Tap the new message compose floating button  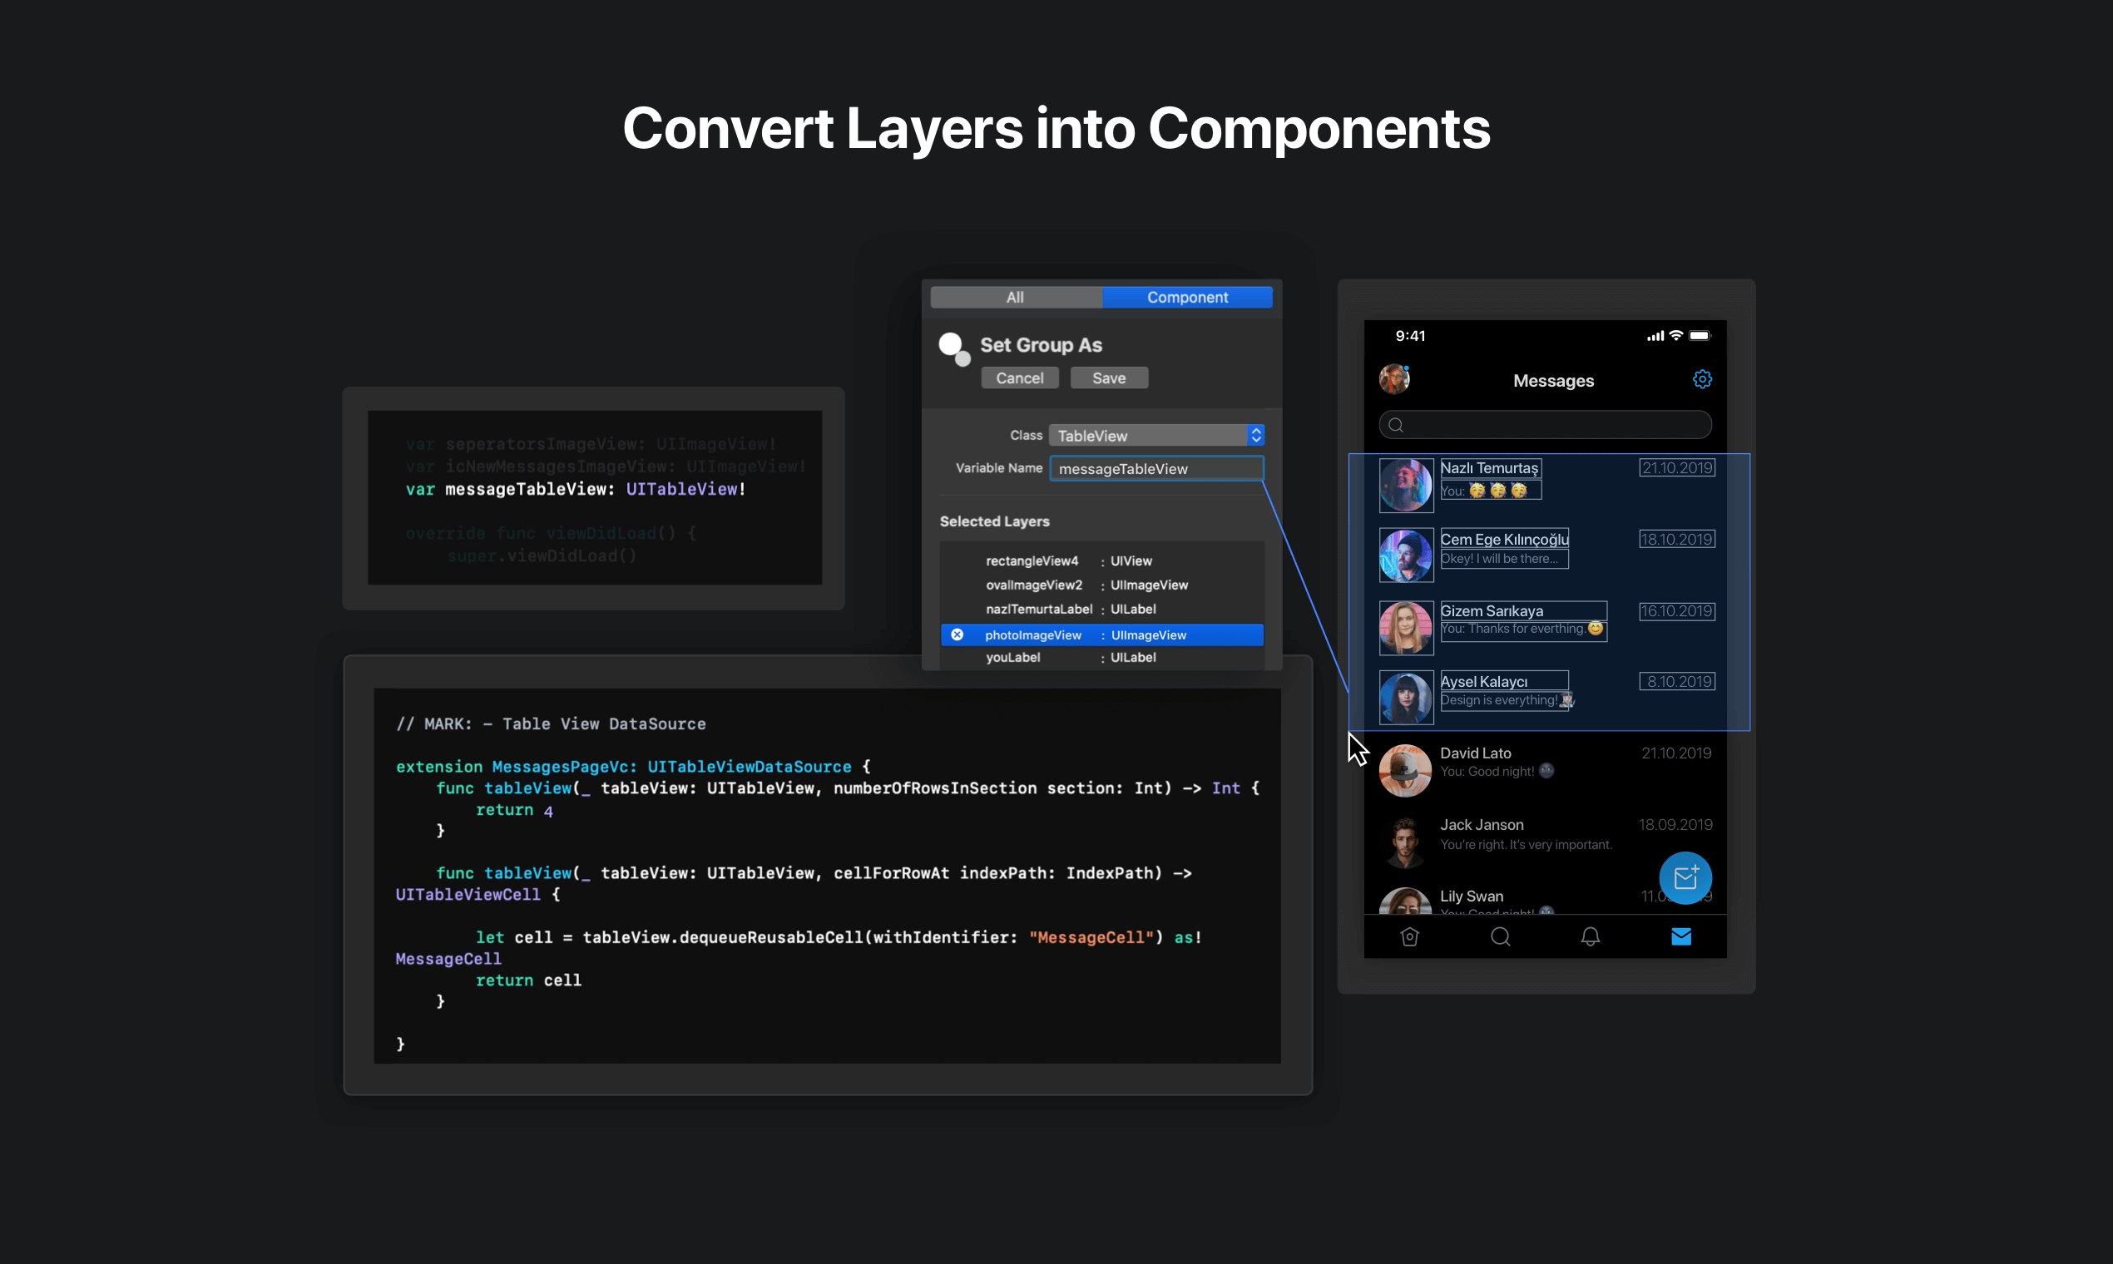(1685, 877)
